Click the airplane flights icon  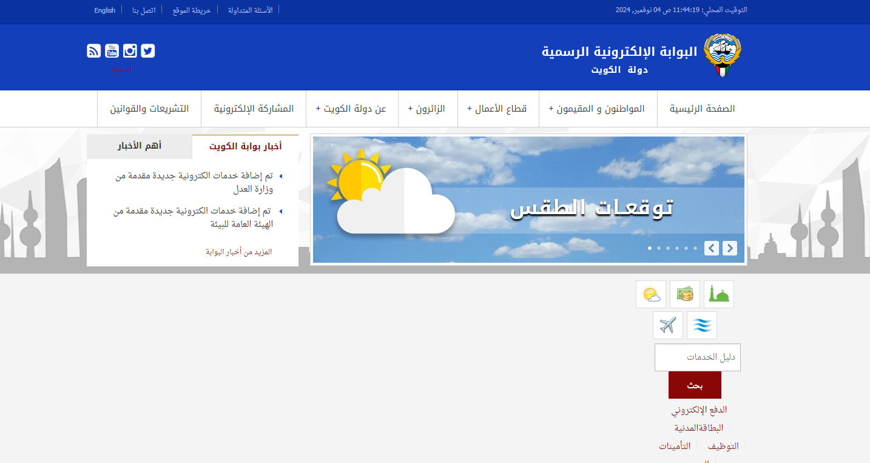(x=668, y=325)
